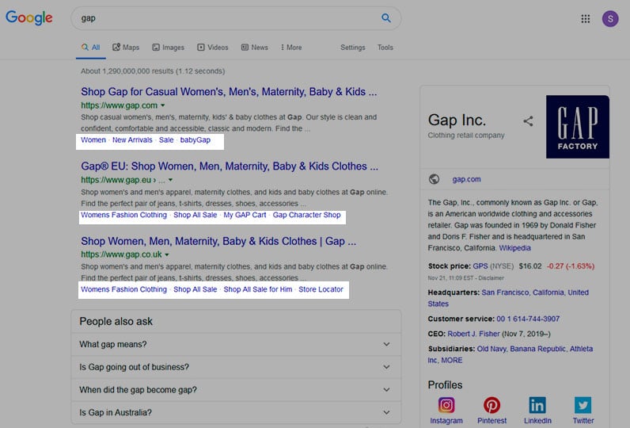Open the dropdown arrow beside www.gap.eu URL

[171, 180]
